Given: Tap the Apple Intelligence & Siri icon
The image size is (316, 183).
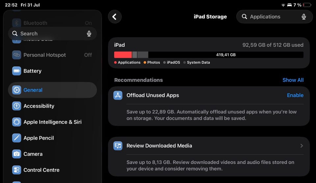Looking at the screenshot, I should point(16,122).
